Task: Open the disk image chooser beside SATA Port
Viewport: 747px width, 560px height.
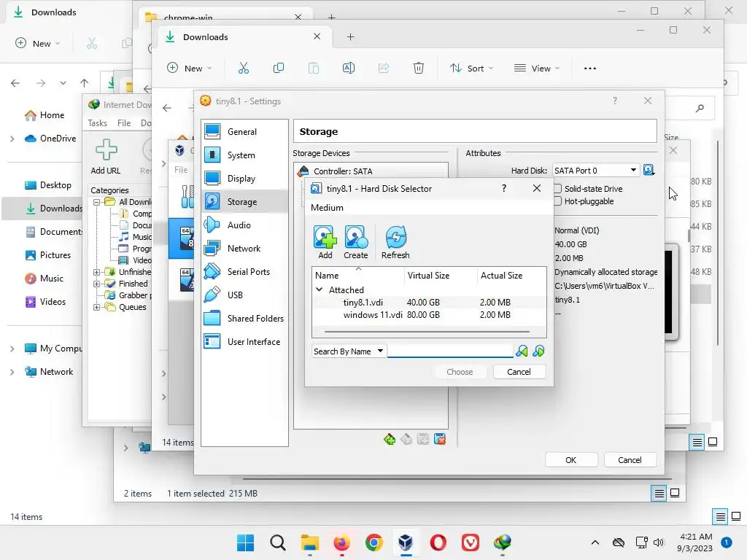Action: (x=649, y=170)
